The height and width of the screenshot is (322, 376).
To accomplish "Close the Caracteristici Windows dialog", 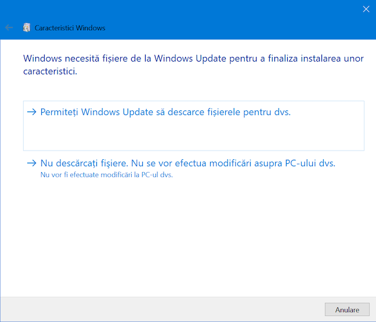I will pyautogui.click(x=366, y=9).
